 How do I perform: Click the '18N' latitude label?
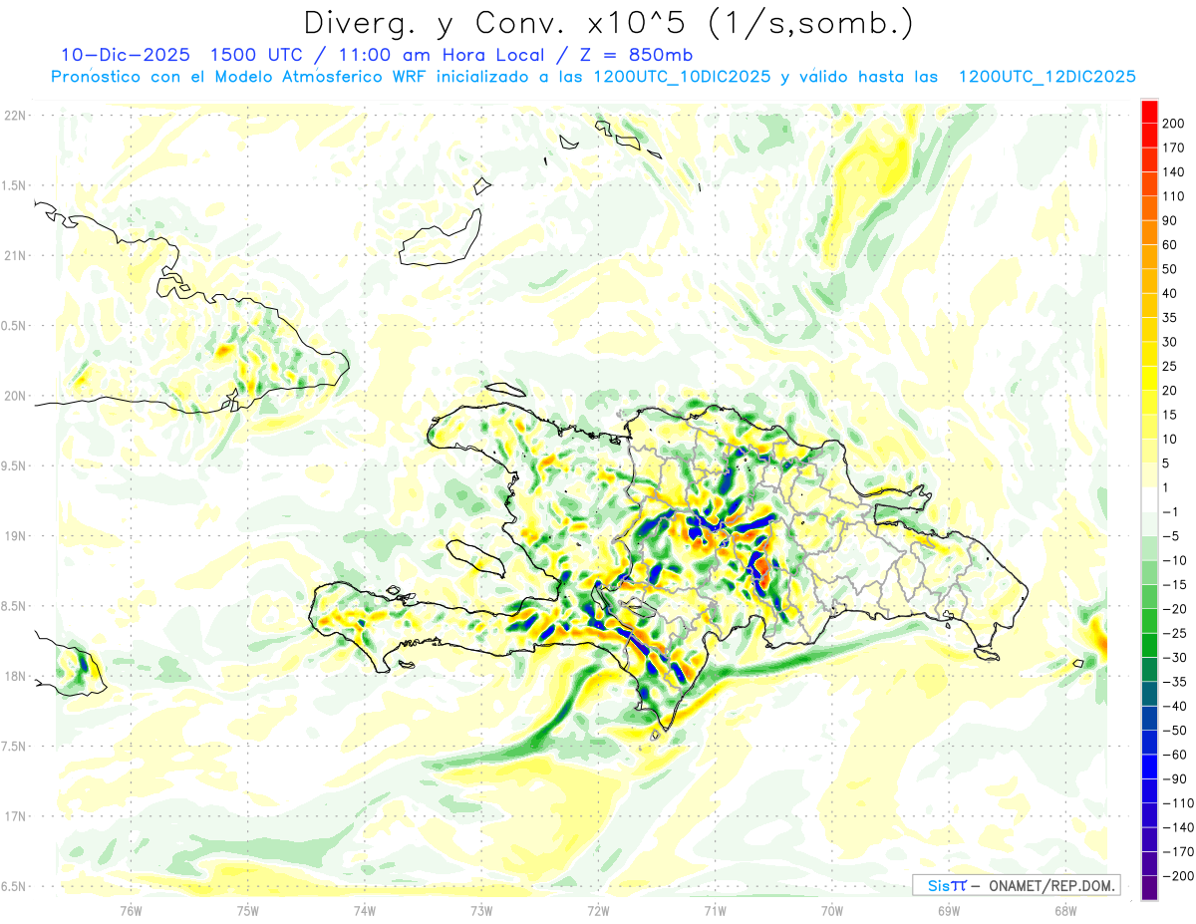point(15,676)
